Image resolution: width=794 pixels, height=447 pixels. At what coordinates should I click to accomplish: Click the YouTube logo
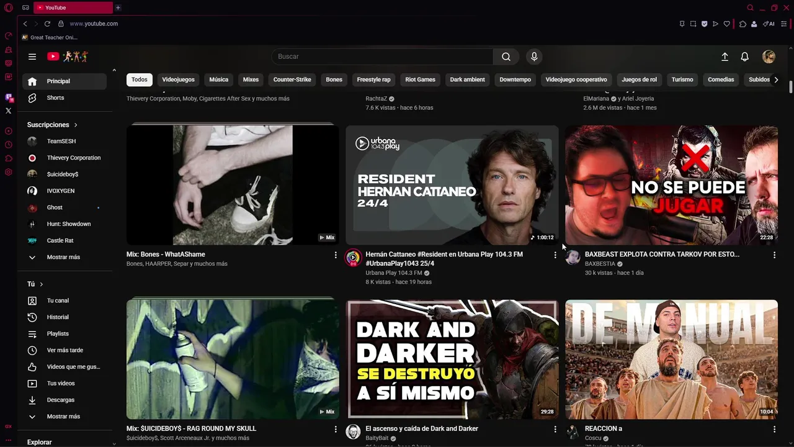click(68, 56)
